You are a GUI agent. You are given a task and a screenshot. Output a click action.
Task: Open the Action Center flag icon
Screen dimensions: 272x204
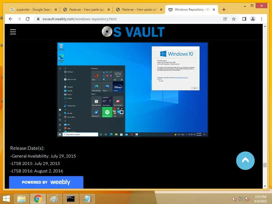(247, 199)
